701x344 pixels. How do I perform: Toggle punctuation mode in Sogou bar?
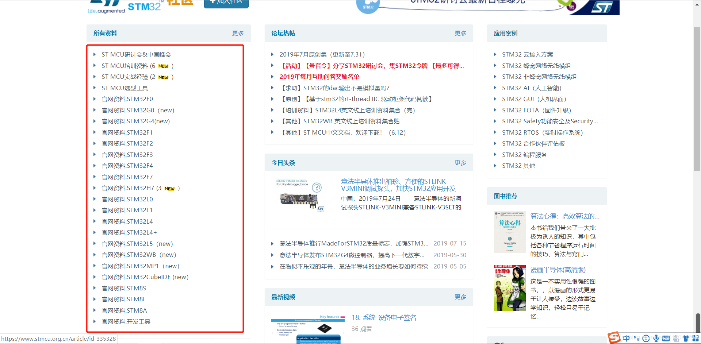pyautogui.click(x=636, y=339)
